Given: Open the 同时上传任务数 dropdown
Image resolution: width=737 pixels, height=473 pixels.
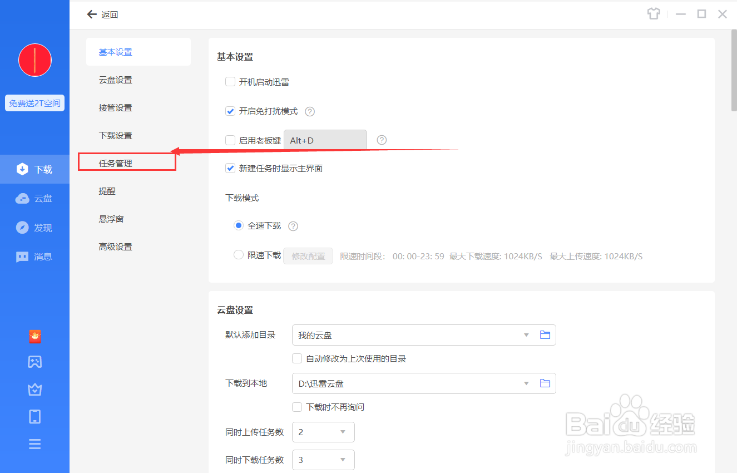Looking at the screenshot, I should [323, 432].
